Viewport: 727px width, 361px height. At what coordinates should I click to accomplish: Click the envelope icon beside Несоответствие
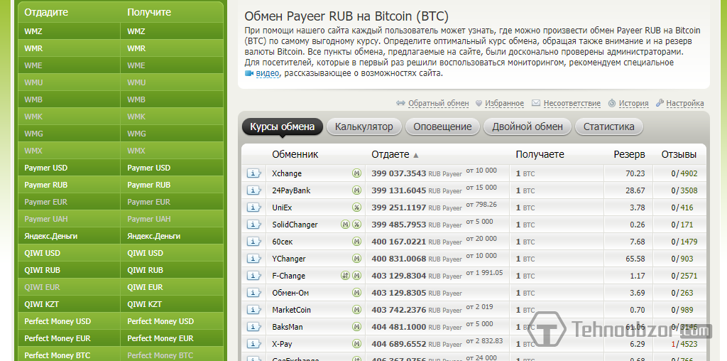tap(536, 103)
